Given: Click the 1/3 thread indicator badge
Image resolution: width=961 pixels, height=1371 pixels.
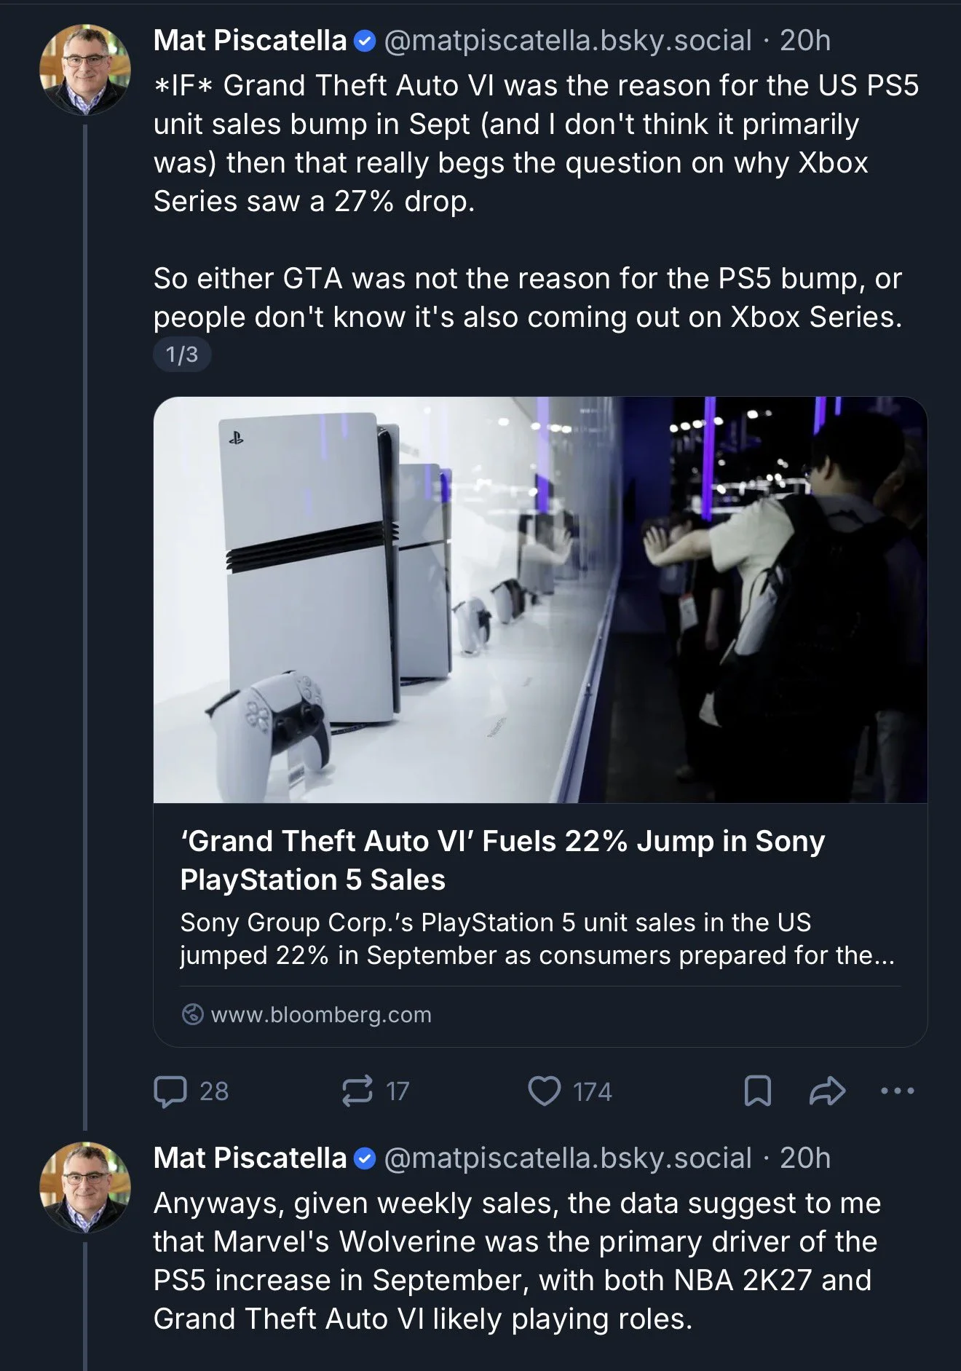Looking at the screenshot, I should tap(182, 354).
